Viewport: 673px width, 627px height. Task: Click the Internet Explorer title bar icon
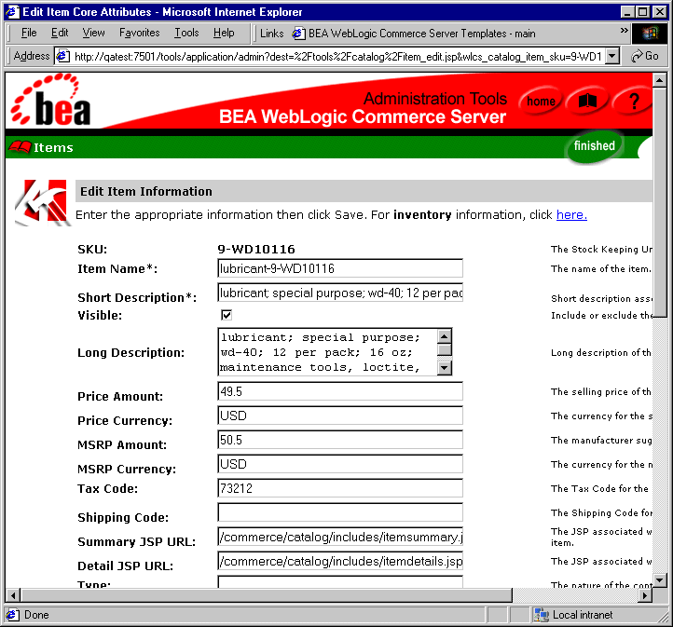pyautogui.click(x=12, y=11)
